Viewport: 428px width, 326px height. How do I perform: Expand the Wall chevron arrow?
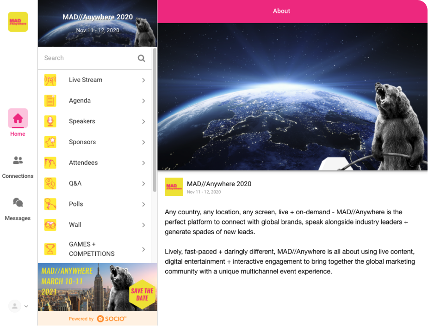[x=143, y=225]
